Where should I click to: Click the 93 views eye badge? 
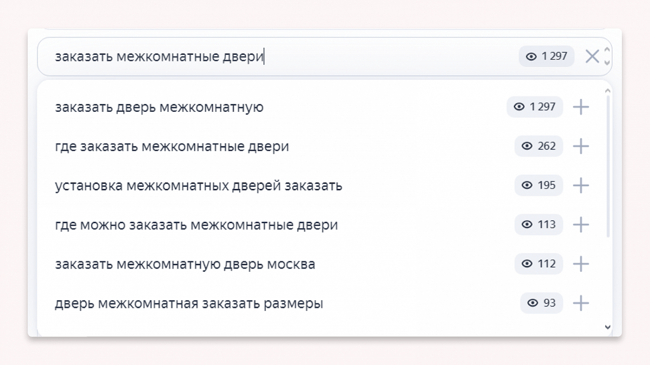point(541,303)
